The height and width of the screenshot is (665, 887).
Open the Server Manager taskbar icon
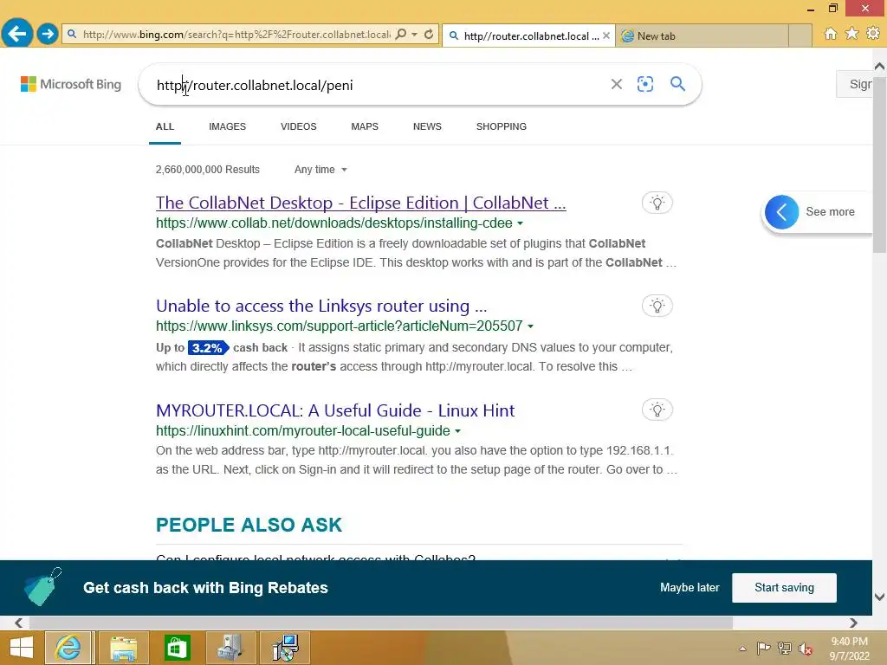pyautogui.click(x=230, y=648)
